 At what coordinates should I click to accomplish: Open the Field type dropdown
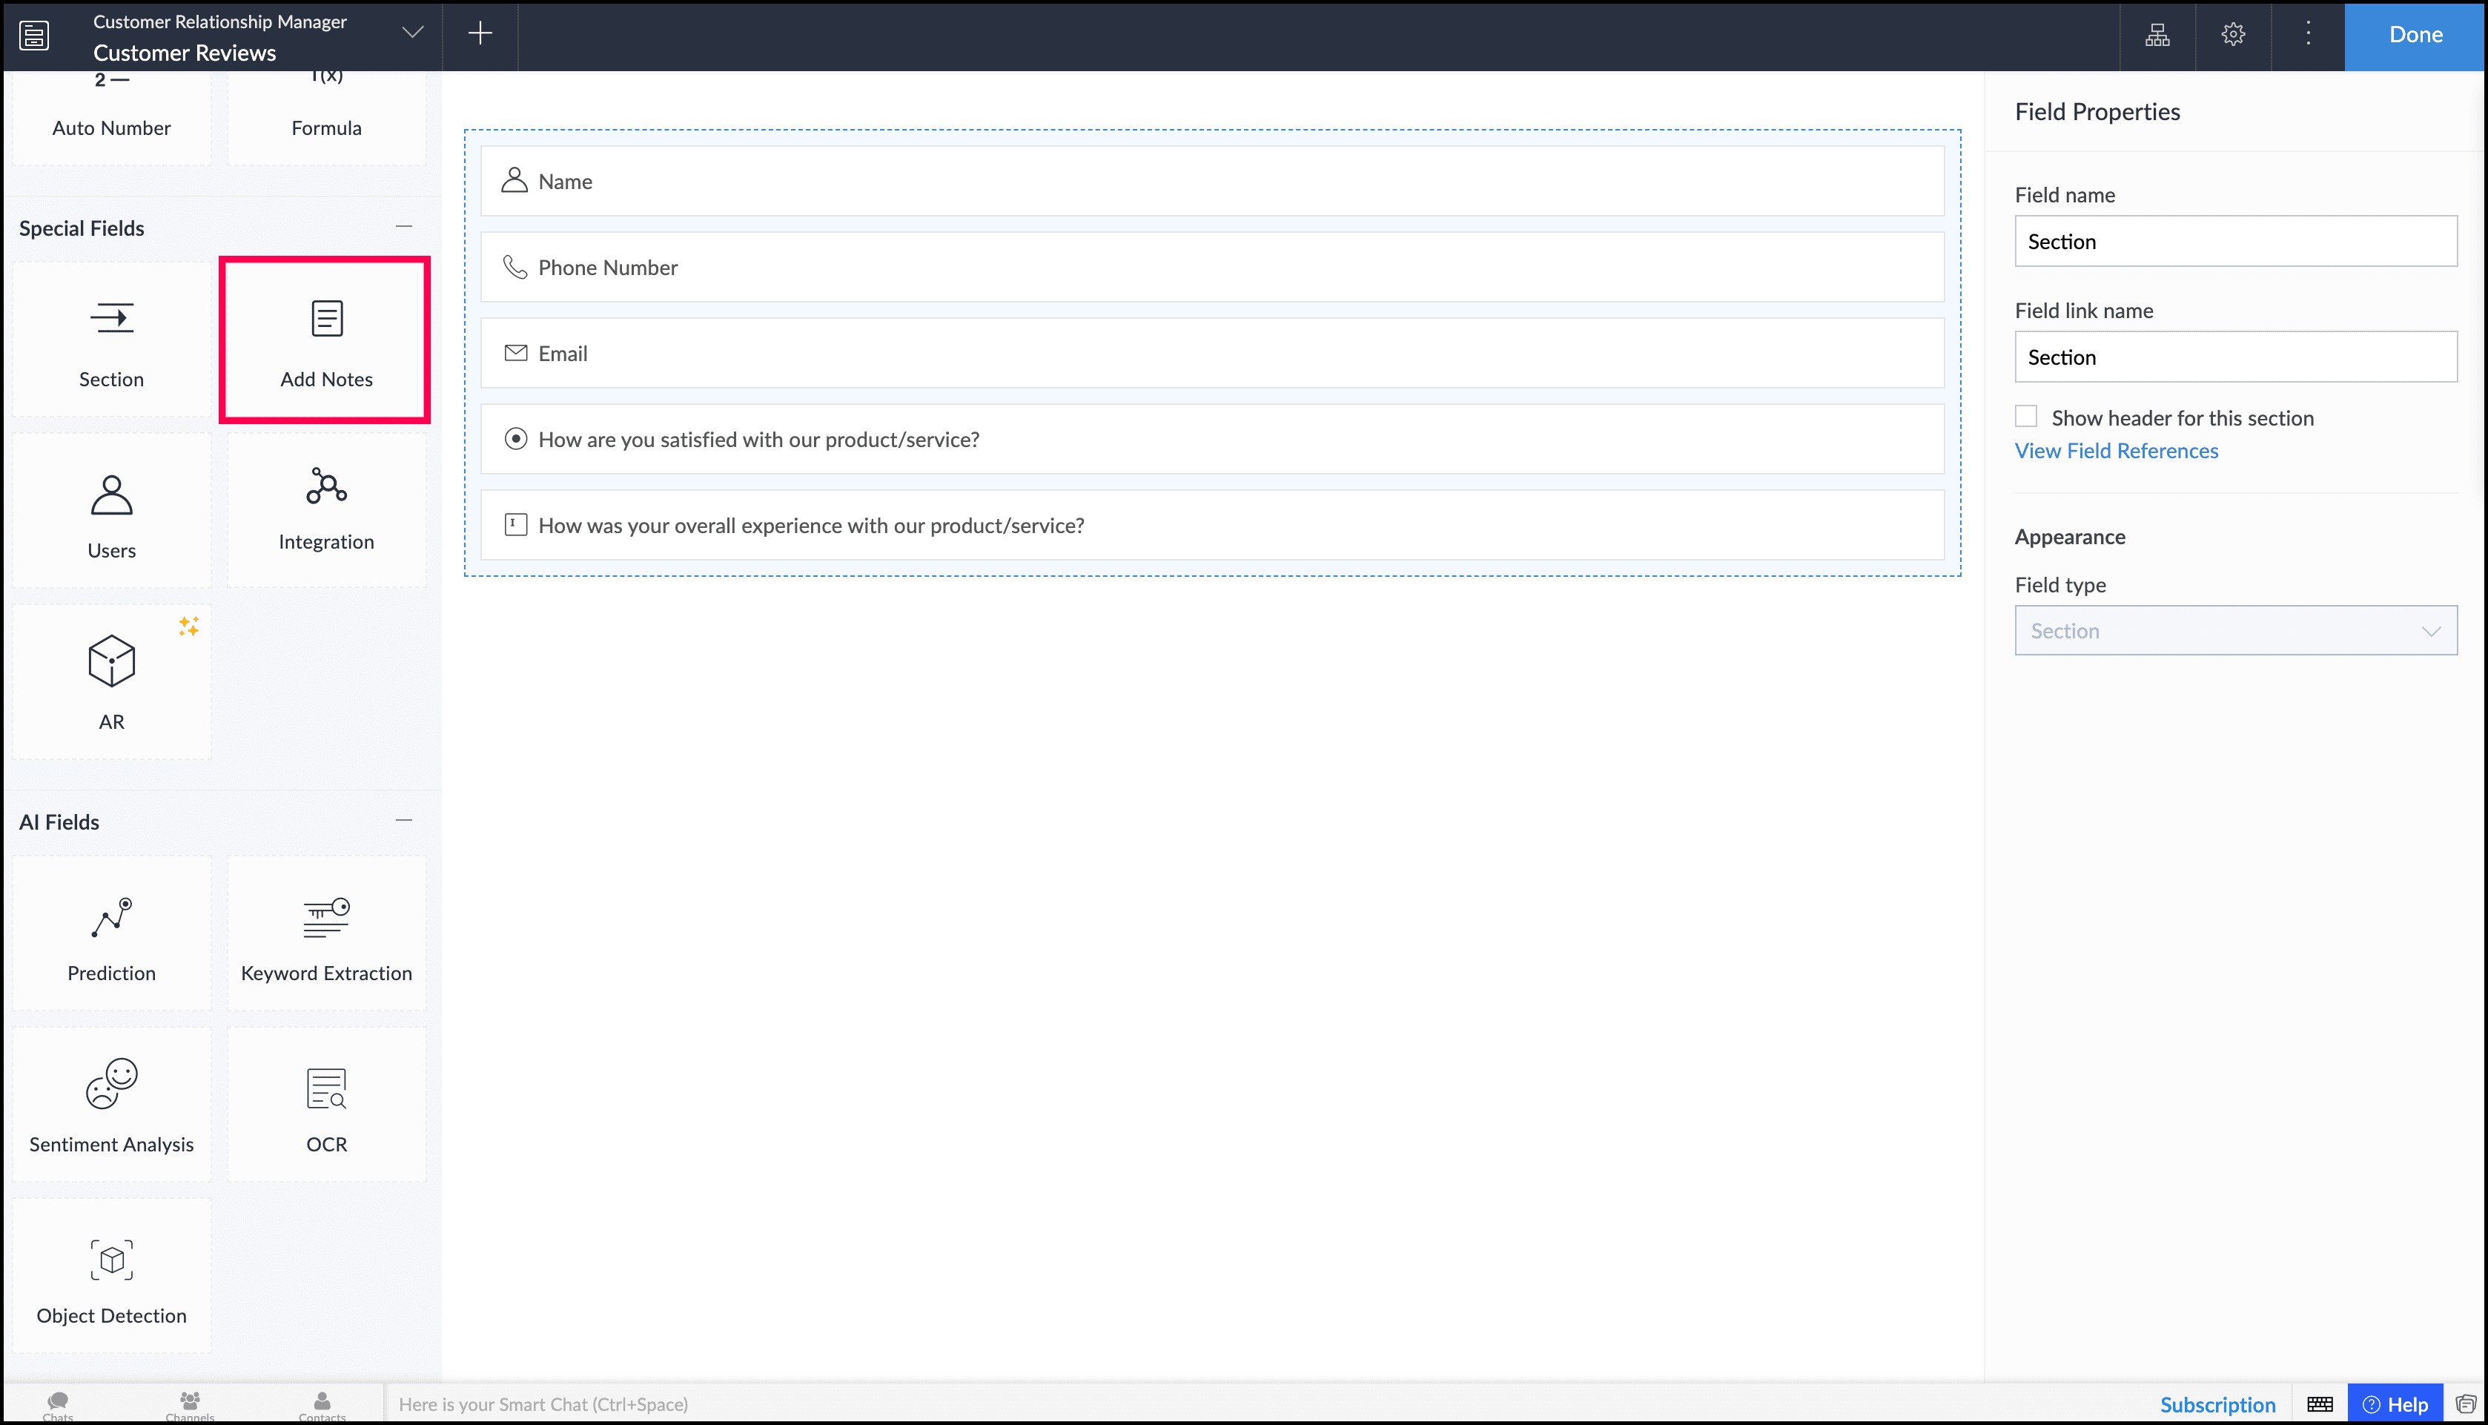[x=2234, y=631]
